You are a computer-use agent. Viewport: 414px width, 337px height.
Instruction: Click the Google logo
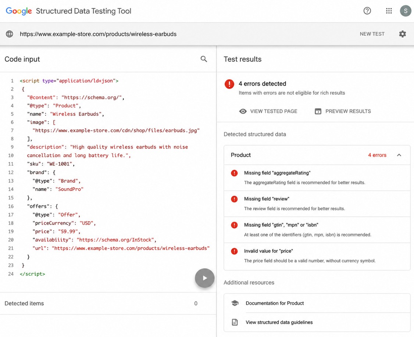point(19,11)
